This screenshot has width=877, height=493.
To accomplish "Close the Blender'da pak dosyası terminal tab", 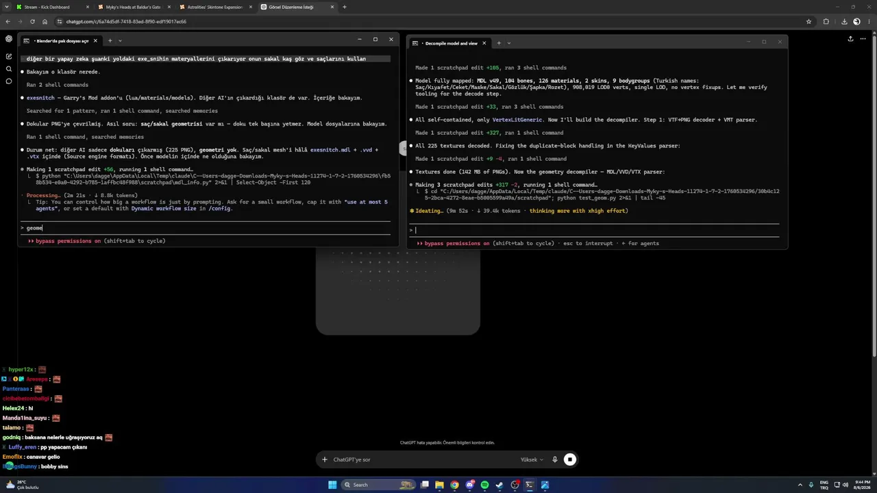I will point(95,40).
